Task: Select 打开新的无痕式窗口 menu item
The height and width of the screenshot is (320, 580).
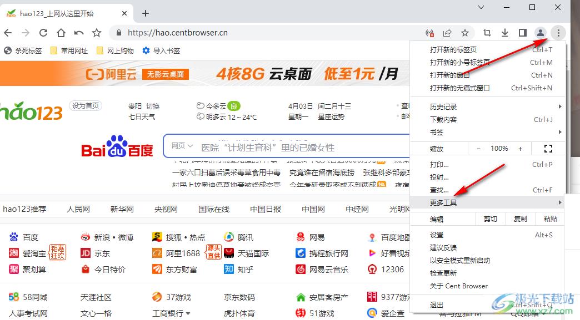Action: tap(488, 88)
